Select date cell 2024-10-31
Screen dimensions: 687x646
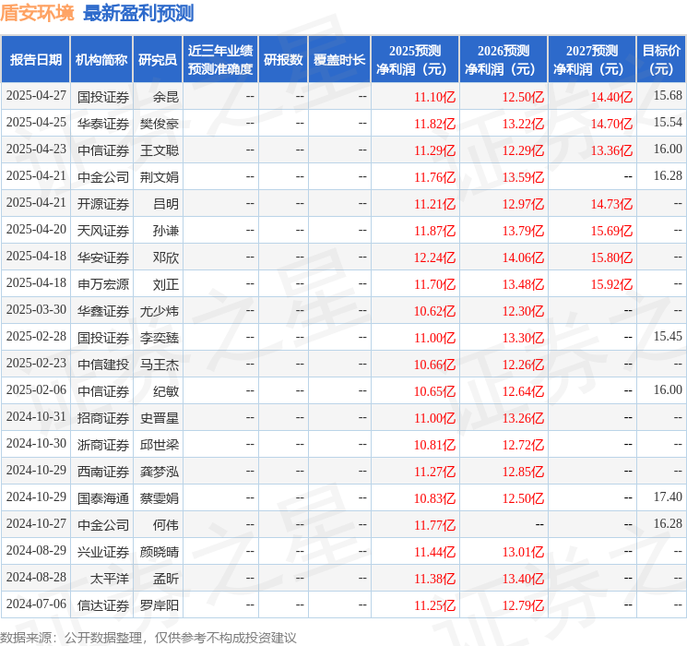coord(36,416)
